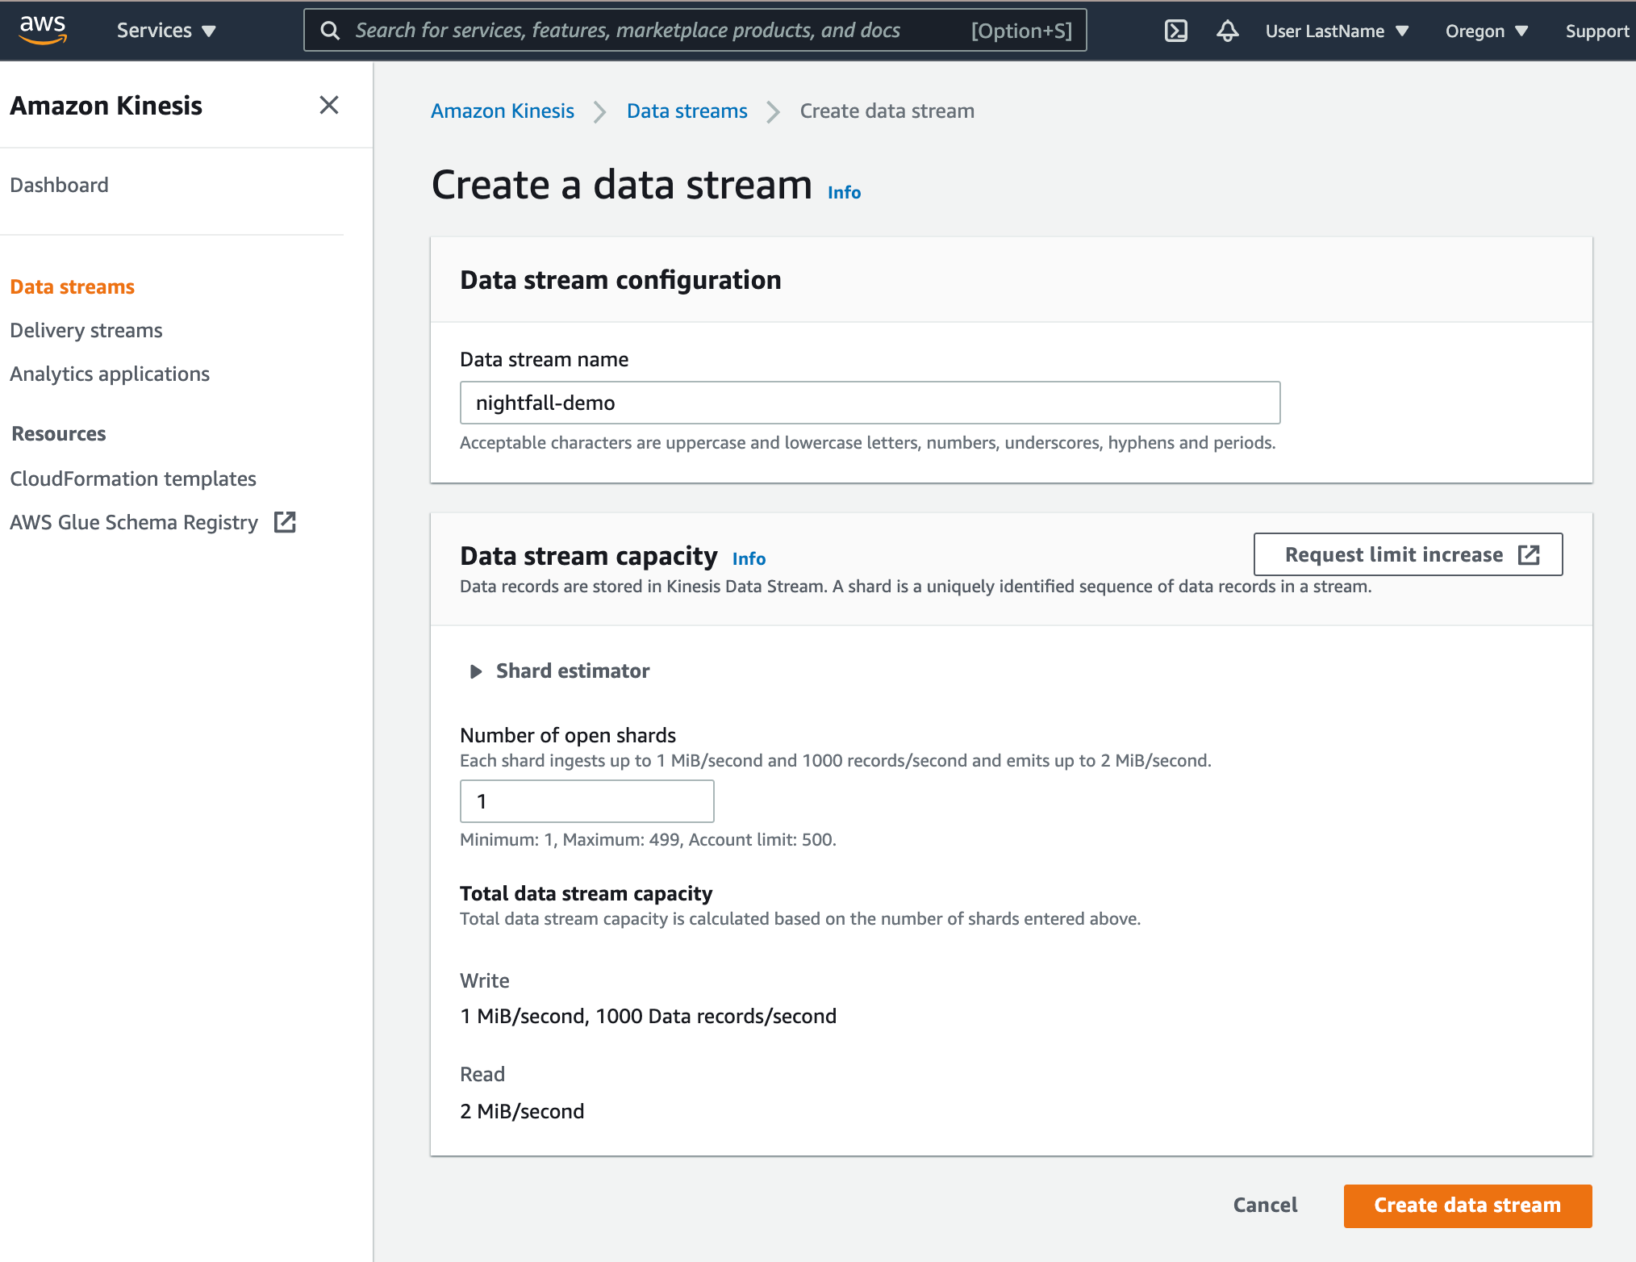Open the User LastName account dropdown
The image size is (1636, 1262).
point(1336,31)
